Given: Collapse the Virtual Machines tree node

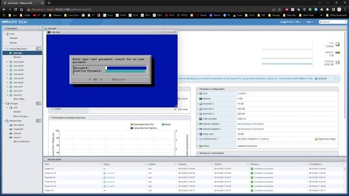Looking at the screenshot, I should point(5,48).
